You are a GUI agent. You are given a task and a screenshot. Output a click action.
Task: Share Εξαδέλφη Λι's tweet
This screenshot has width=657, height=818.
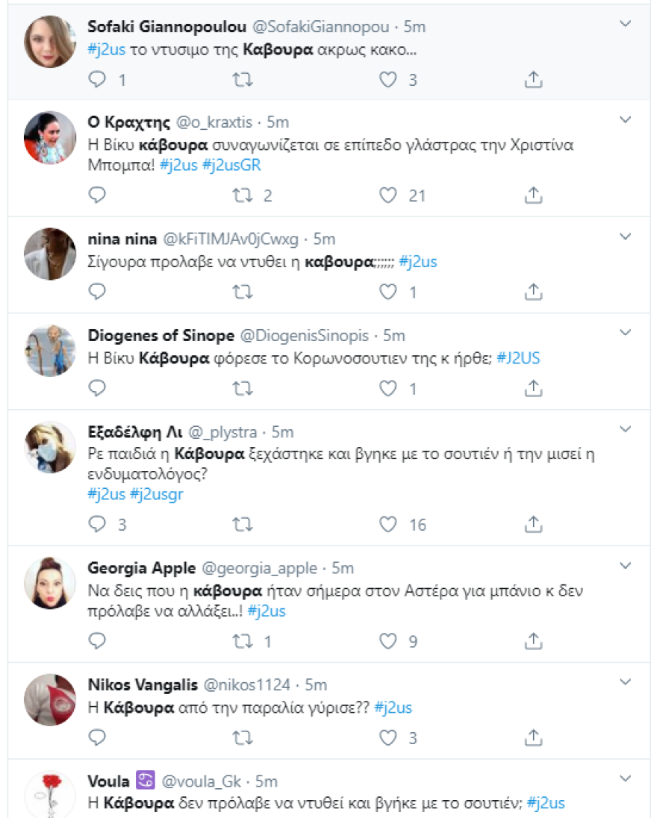pyautogui.click(x=533, y=524)
